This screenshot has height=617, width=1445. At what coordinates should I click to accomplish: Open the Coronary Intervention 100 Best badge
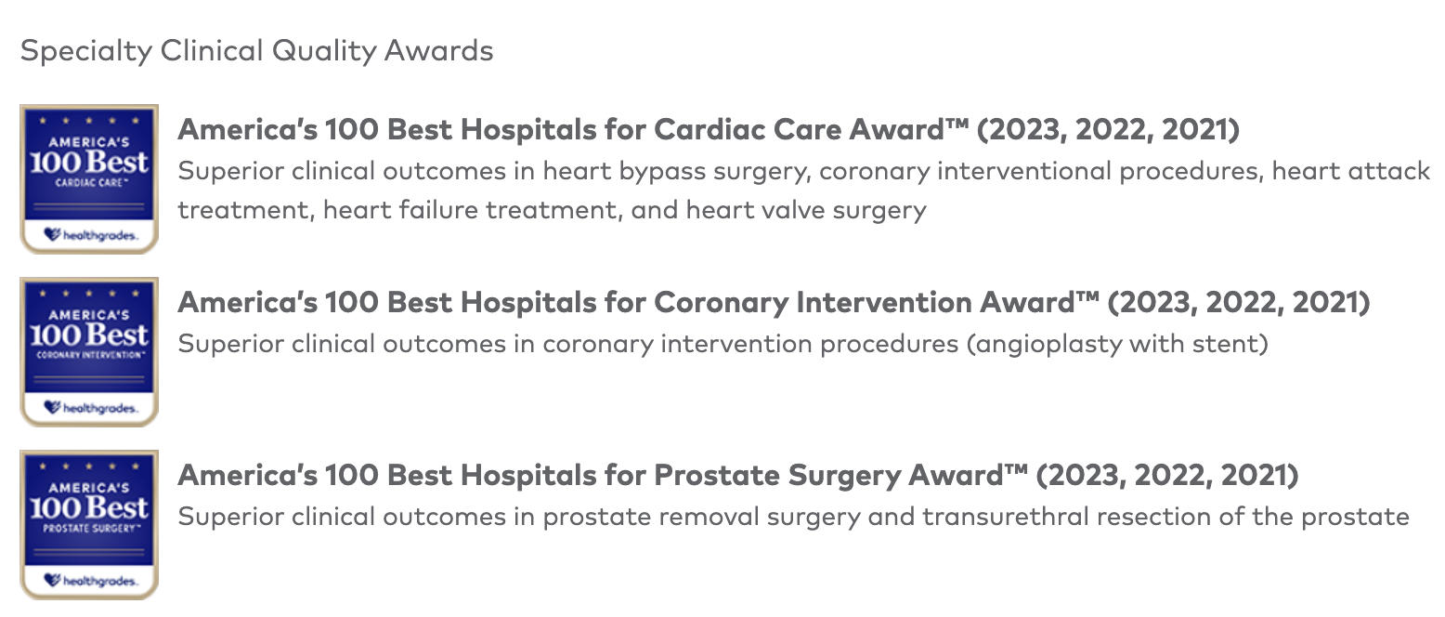click(89, 351)
